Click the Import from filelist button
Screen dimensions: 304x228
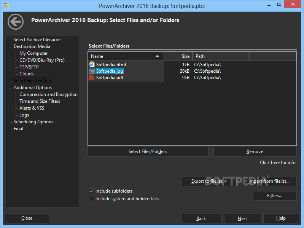[269, 181]
